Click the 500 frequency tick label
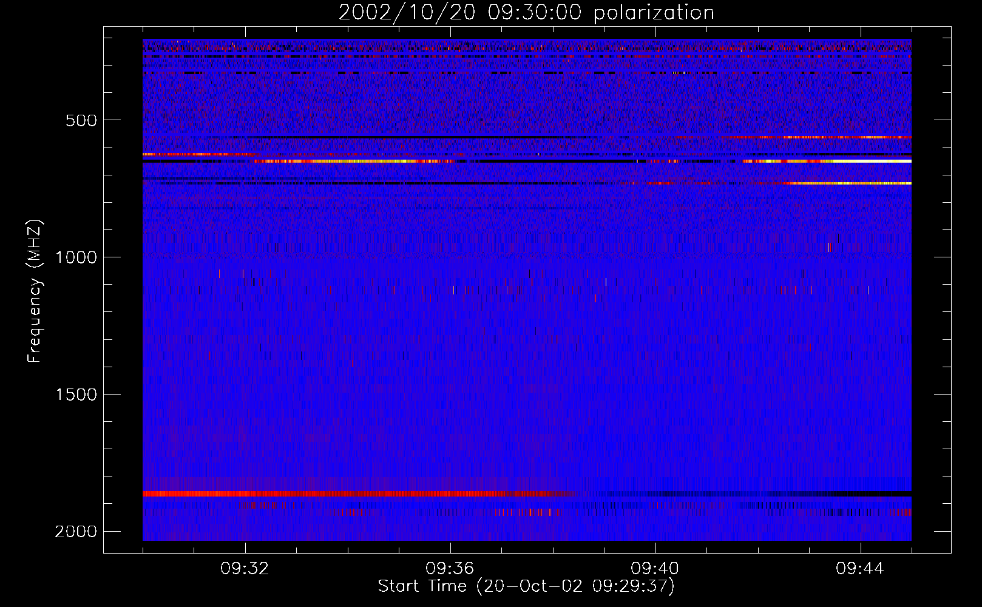This screenshot has height=607, width=982. (81, 120)
